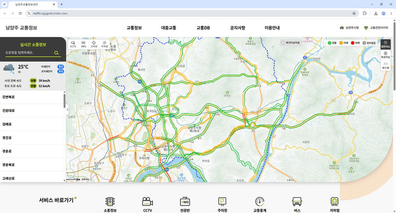Click red 정체 legend swatch
The height and width of the screenshot is (213, 396).
click(352, 43)
